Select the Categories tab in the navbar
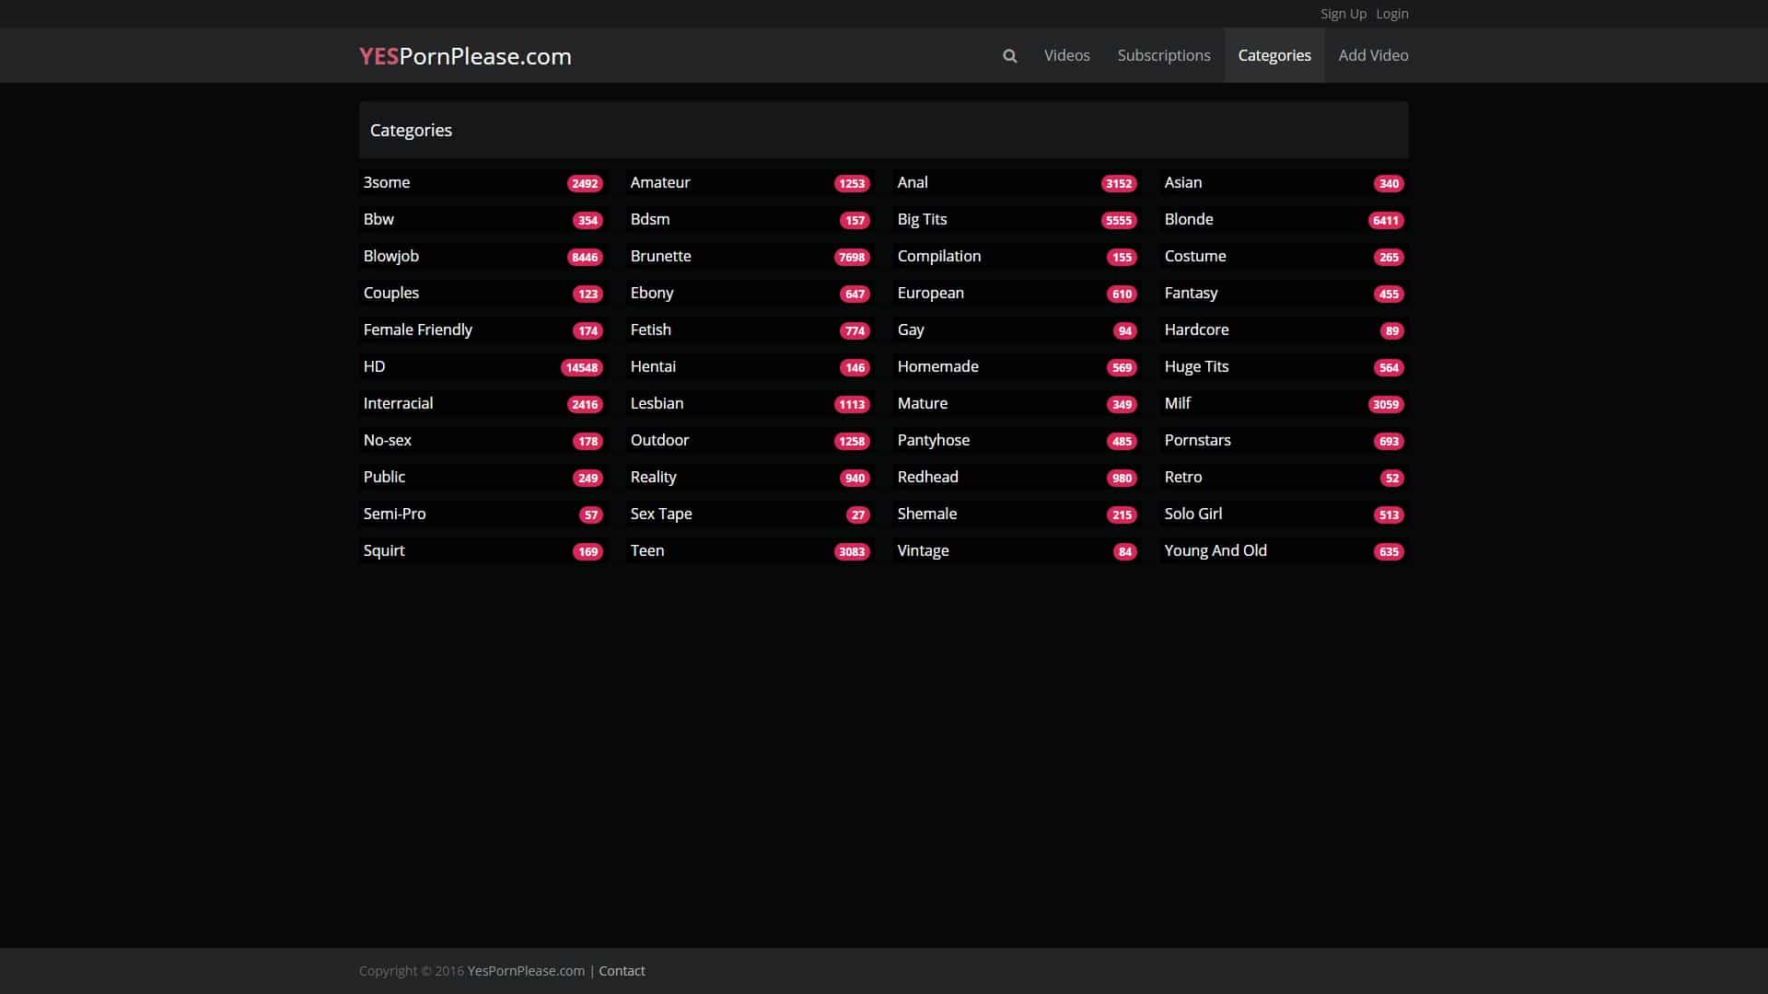 point(1274,55)
